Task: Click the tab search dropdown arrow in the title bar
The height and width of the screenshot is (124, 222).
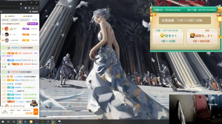Action: pyautogui.click(x=21, y=4)
